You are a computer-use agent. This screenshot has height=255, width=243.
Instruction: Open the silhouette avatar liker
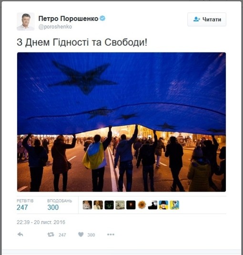click(152, 205)
